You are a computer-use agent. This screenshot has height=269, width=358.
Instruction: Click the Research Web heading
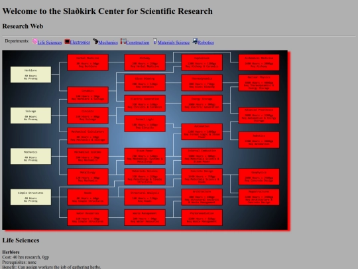(x=23, y=26)
